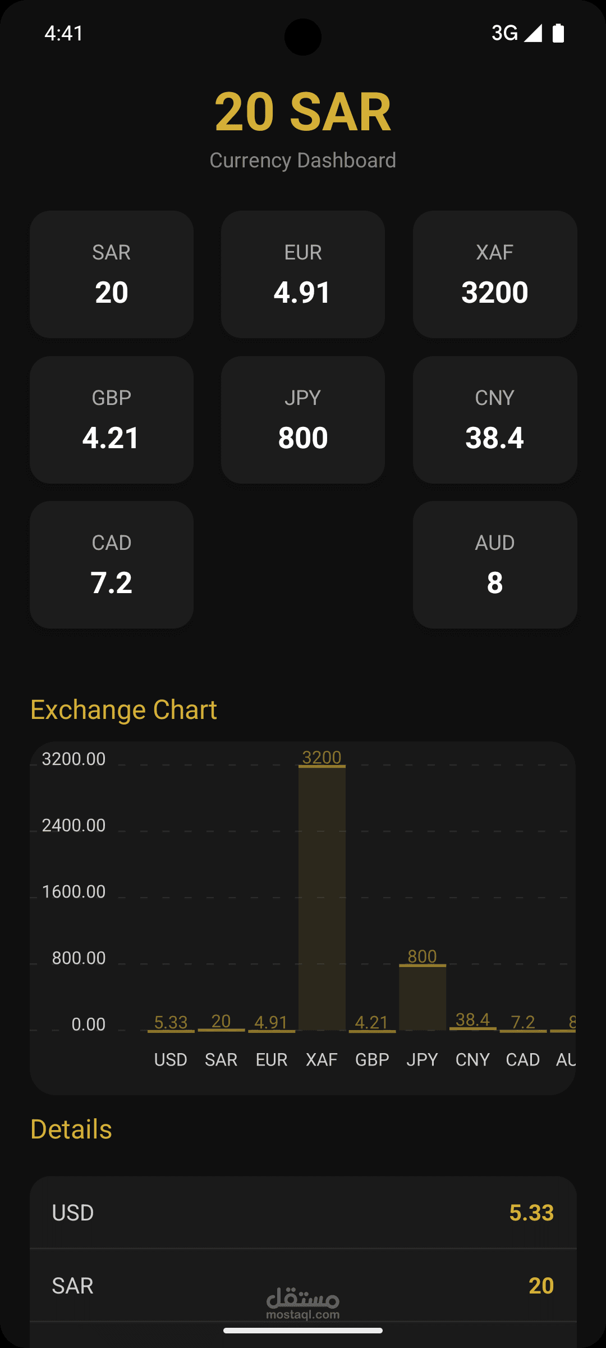This screenshot has width=606, height=1348.
Task: Select the USD label on chart axis
Action: click(x=171, y=1060)
